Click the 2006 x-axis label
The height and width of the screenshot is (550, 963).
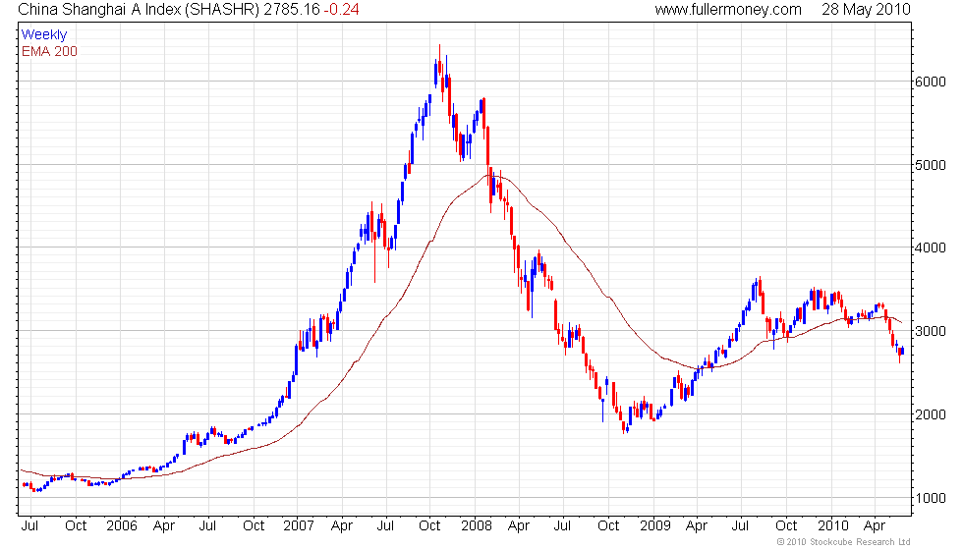click(x=121, y=526)
